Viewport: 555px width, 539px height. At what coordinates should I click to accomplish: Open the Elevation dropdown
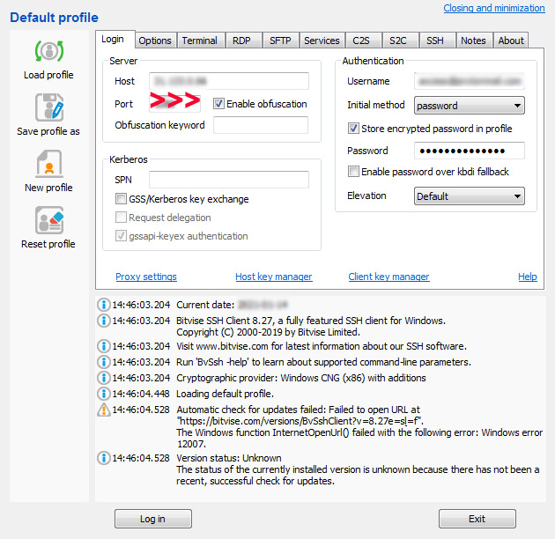point(470,196)
